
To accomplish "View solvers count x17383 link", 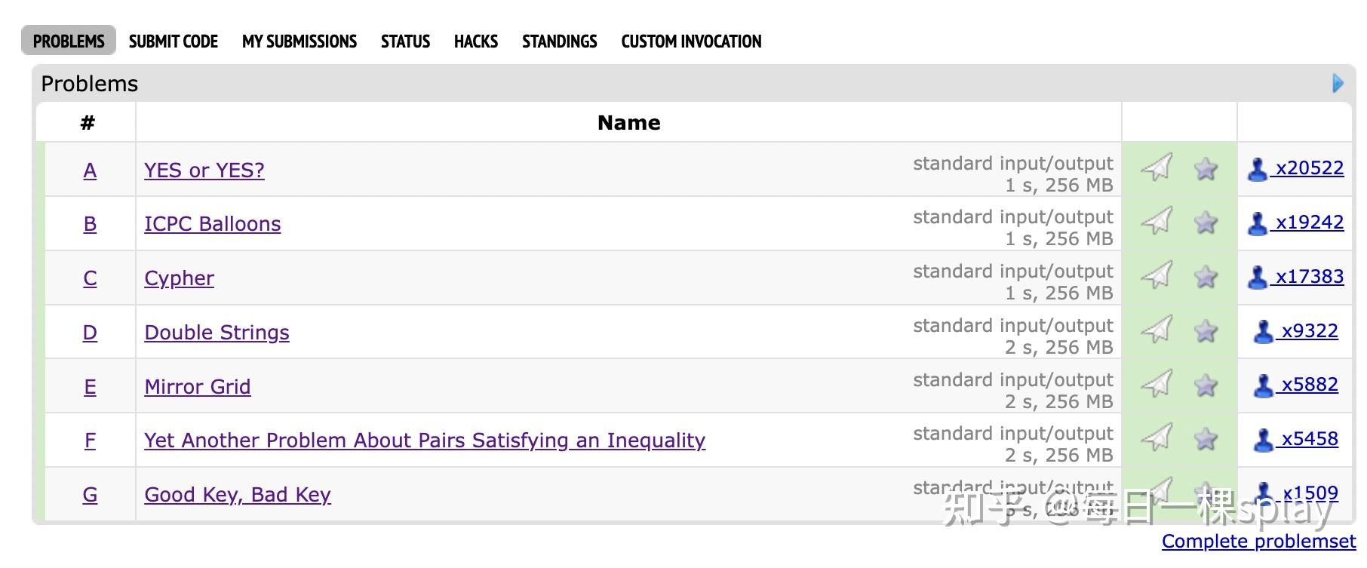I will click(x=1309, y=277).
